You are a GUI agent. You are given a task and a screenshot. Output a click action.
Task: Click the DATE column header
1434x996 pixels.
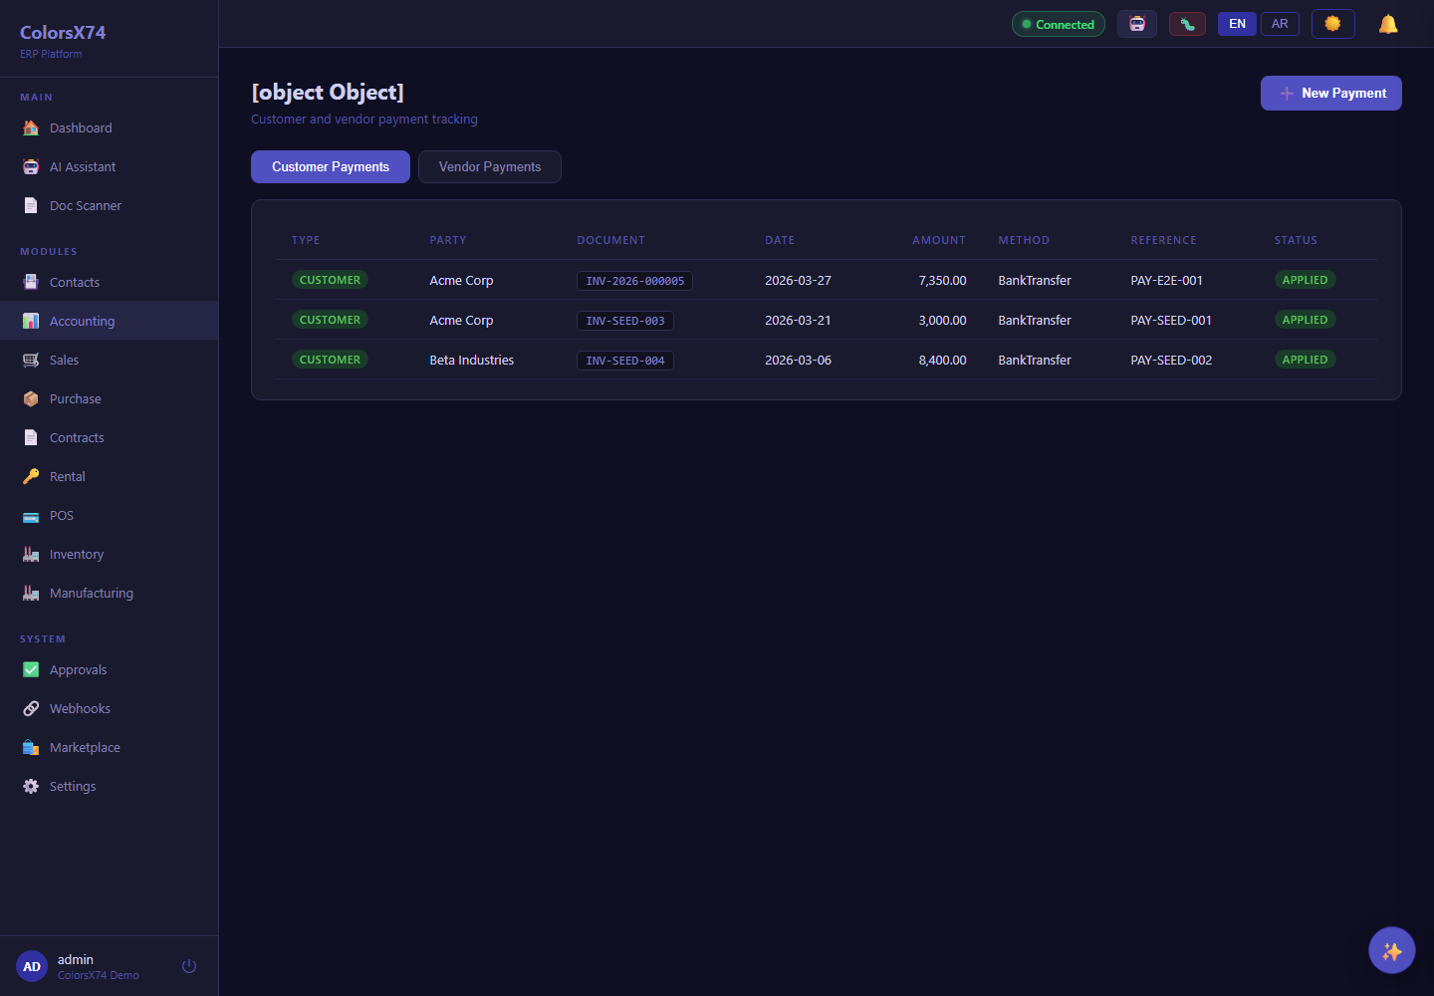(x=780, y=240)
